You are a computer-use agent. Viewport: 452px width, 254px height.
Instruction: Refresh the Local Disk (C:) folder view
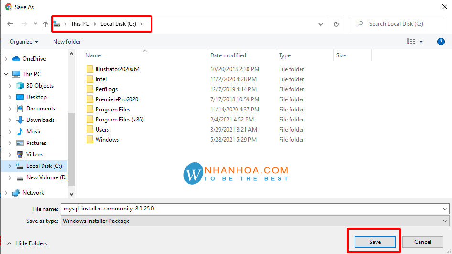click(x=336, y=24)
